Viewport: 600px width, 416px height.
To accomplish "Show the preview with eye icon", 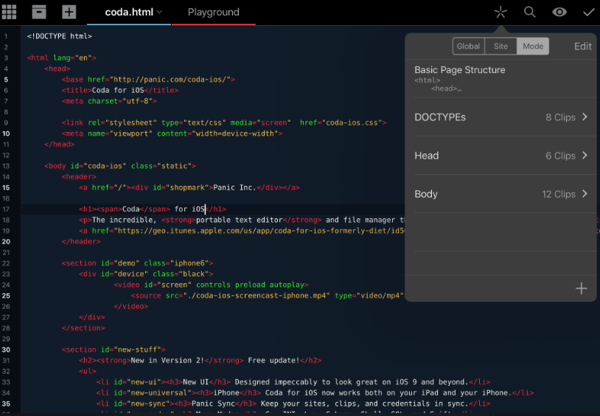I will (559, 12).
